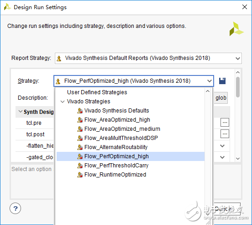Open the Report Strategy dropdown
Screen dimensions: 252x225
click(x=238, y=58)
